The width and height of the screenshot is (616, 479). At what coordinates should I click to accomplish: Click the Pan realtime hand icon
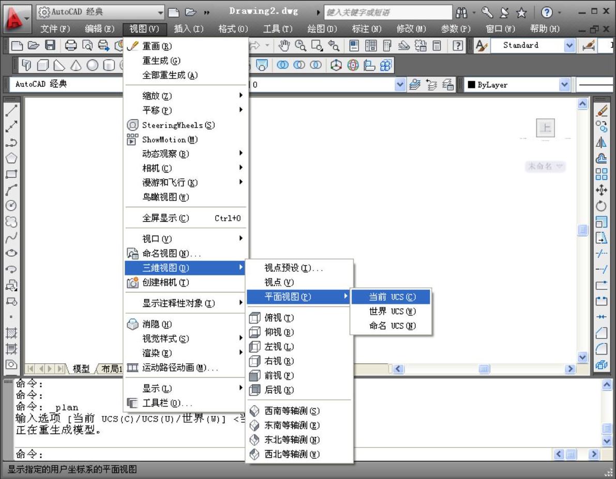coord(284,46)
